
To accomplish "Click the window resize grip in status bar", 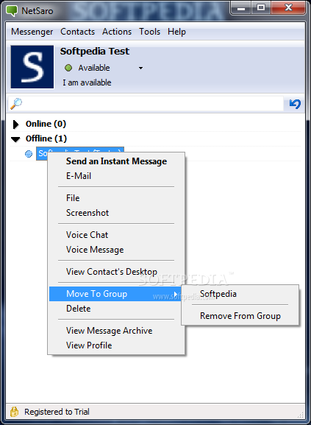I will (x=301, y=414).
